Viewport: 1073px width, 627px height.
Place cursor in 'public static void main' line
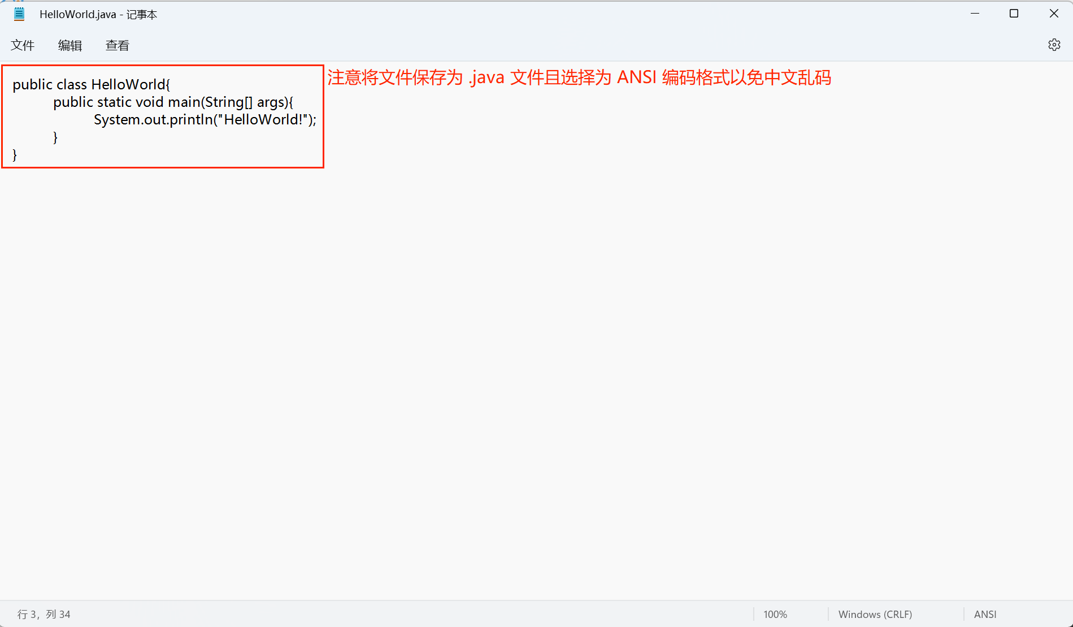(173, 102)
